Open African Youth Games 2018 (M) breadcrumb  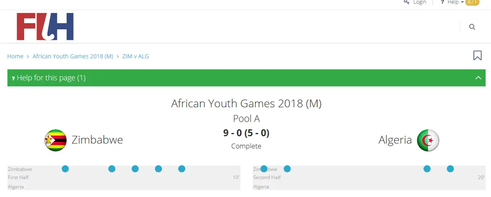pyautogui.click(x=73, y=56)
